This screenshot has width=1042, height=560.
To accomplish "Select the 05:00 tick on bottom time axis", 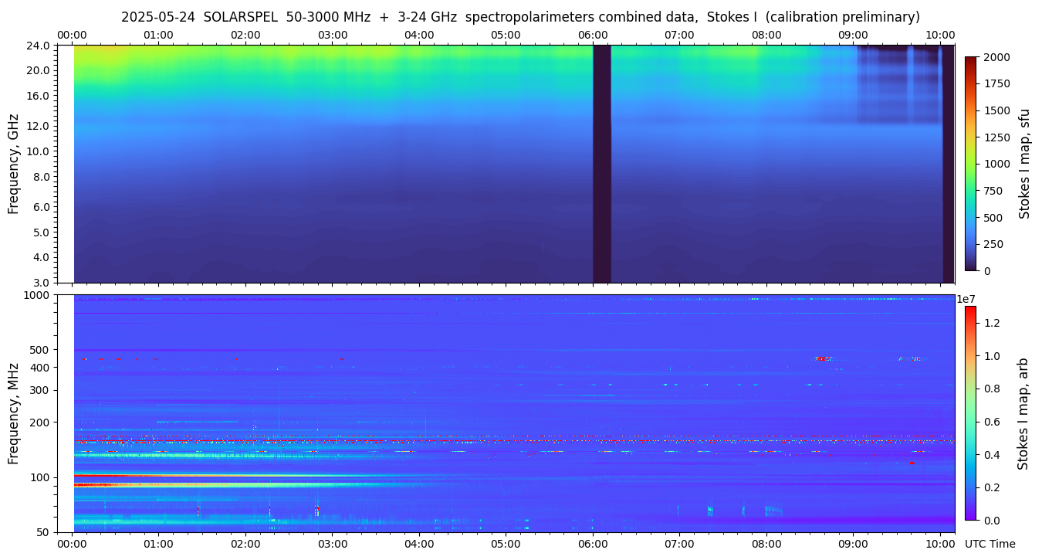I will [x=506, y=544].
